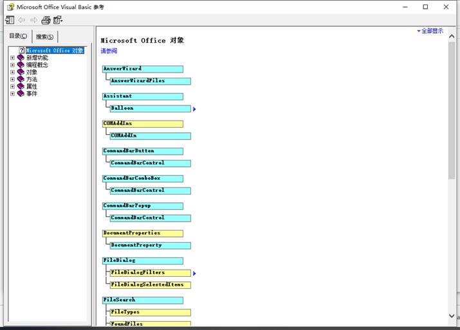Open the FileTypes collection box

tap(151, 312)
